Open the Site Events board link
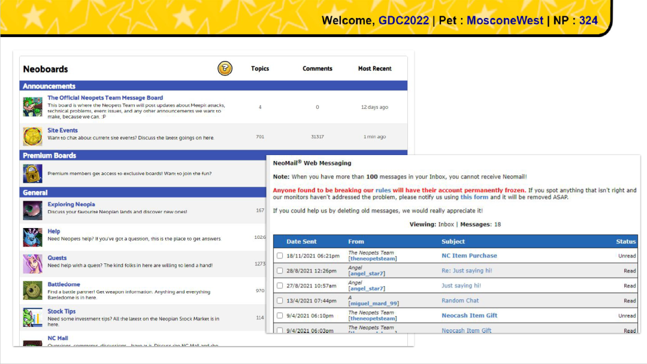The width and height of the screenshot is (647, 364). (62, 131)
